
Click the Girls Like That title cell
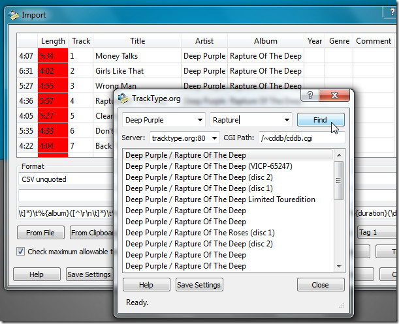[137, 71]
